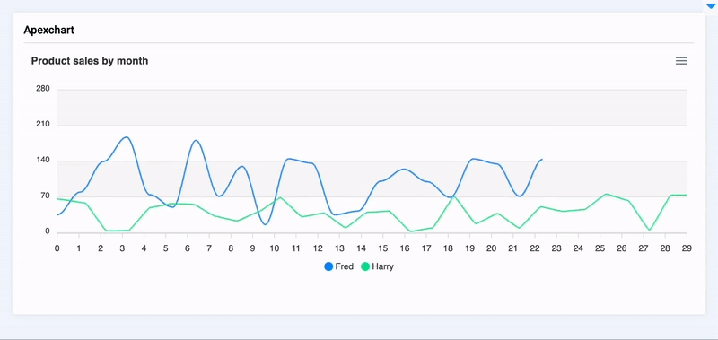The height and width of the screenshot is (340, 718).
Task: Click the Apexchart card heading
Action: point(49,31)
